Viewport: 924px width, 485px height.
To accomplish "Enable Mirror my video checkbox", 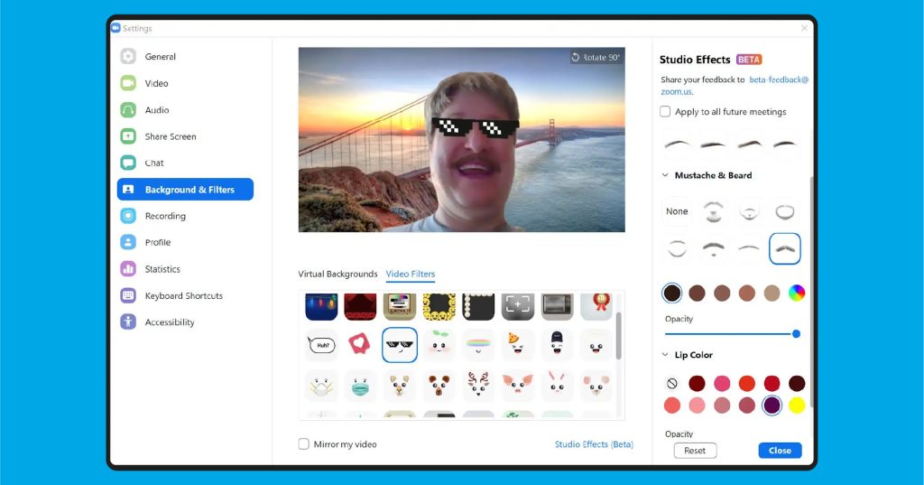I will [304, 444].
